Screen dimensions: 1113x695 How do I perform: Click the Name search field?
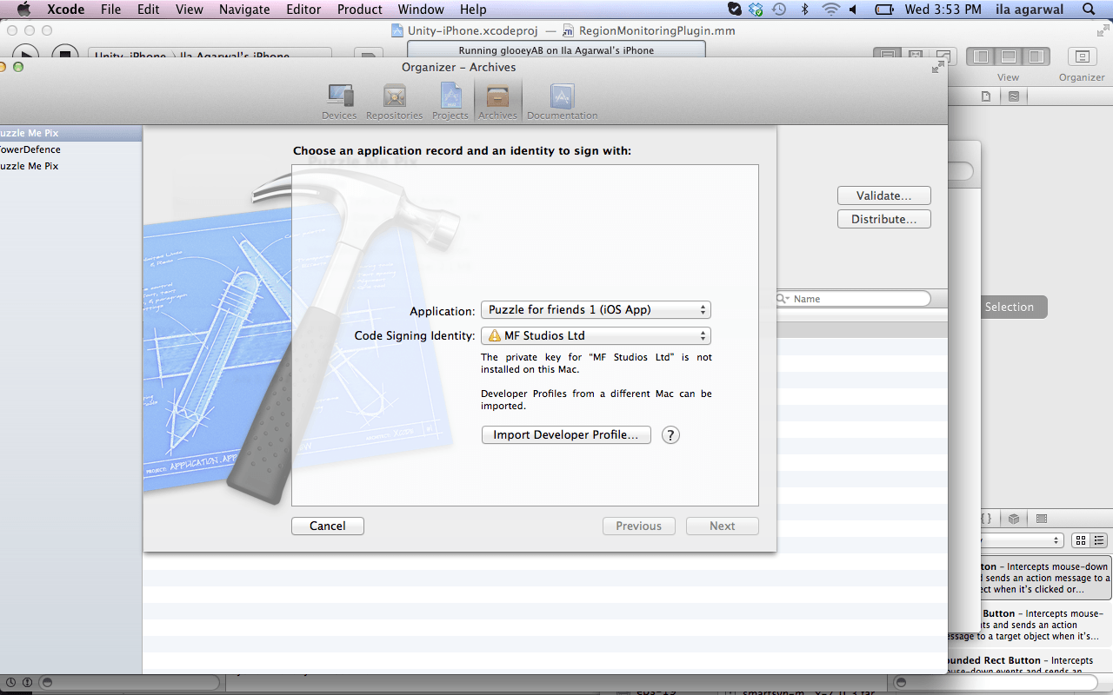tap(852, 299)
